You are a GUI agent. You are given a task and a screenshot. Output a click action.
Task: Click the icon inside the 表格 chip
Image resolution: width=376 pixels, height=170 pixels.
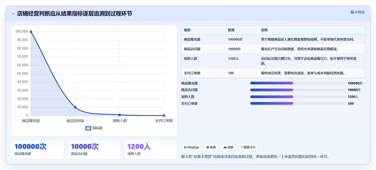click(x=208, y=147)
